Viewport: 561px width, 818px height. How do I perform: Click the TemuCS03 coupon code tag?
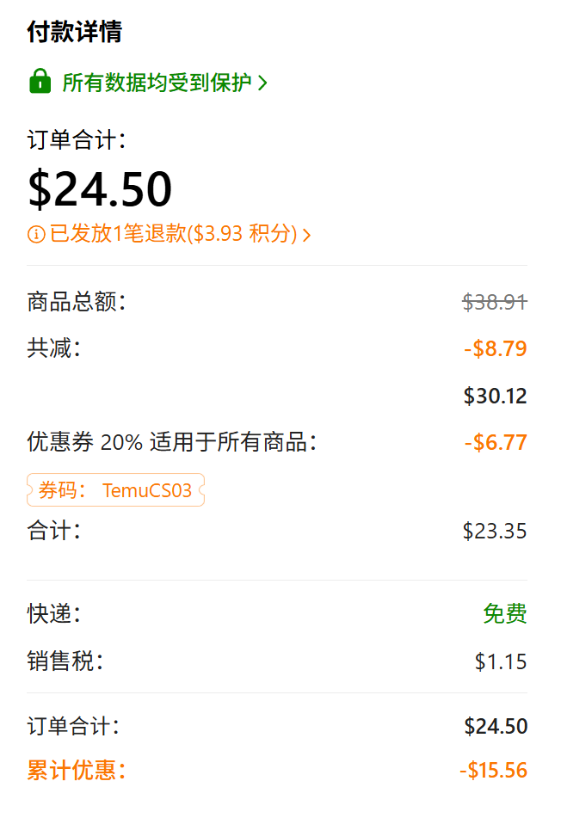tap(116, 490)
